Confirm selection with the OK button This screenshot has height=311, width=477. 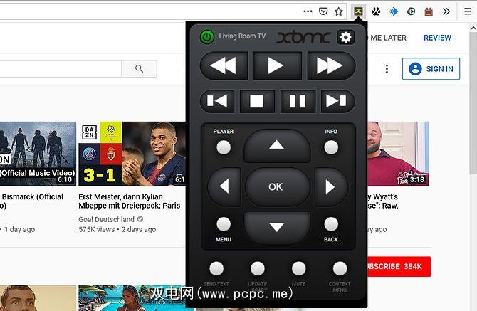(276, 186)
